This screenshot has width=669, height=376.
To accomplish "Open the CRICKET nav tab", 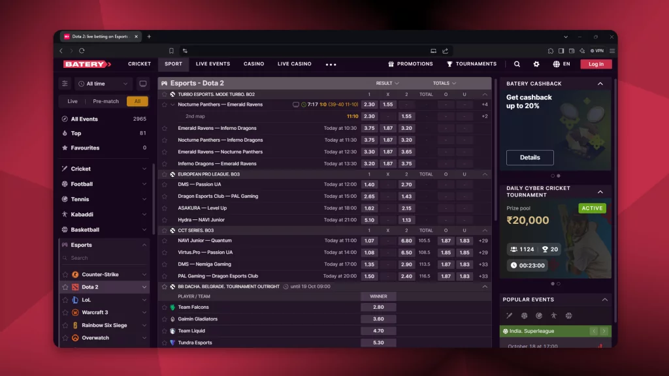I will (x=140, y=64).
